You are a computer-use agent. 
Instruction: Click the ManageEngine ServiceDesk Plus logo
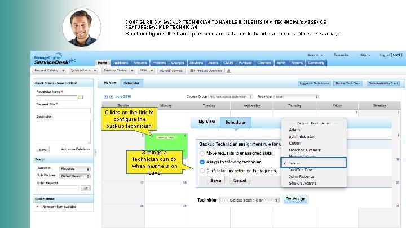pos(54,59)
